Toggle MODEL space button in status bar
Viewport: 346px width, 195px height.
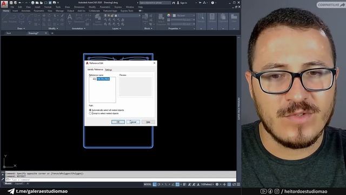pyautogui.click(x=148, y=184)
